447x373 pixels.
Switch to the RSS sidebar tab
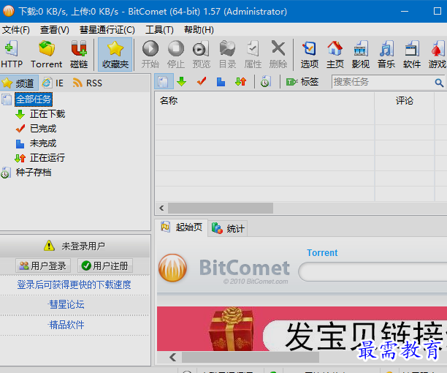point(88,83)
